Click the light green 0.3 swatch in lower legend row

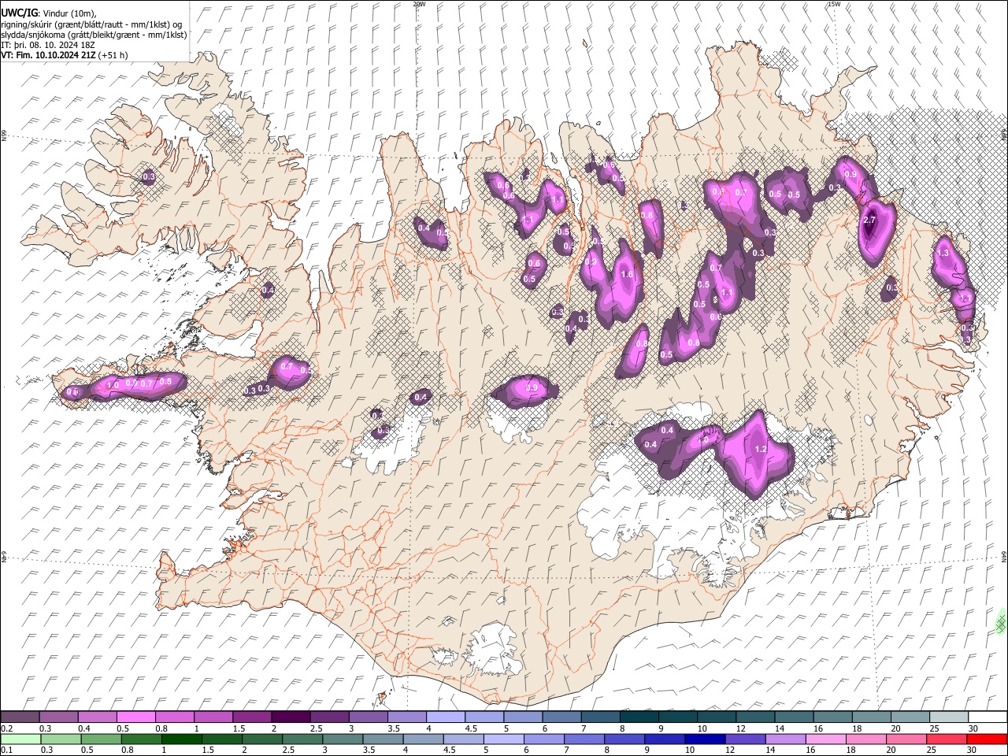pyautogui.click(x=61, y=739)
